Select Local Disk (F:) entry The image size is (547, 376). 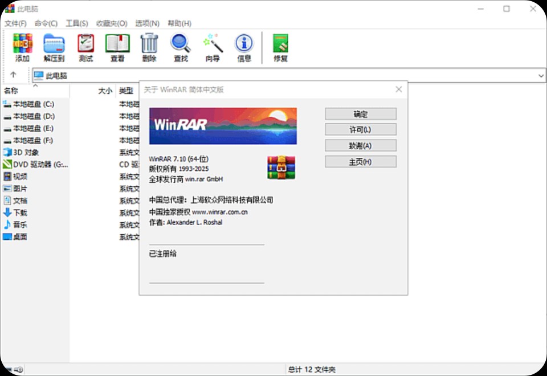(x=28, y=141)
